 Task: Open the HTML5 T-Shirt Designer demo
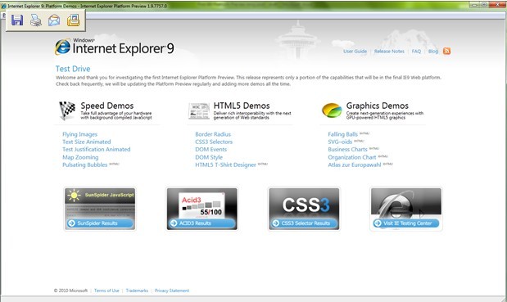(x=226, y=165)
